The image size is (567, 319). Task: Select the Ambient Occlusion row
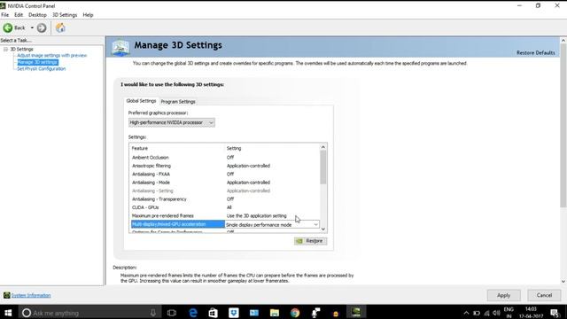225,158
